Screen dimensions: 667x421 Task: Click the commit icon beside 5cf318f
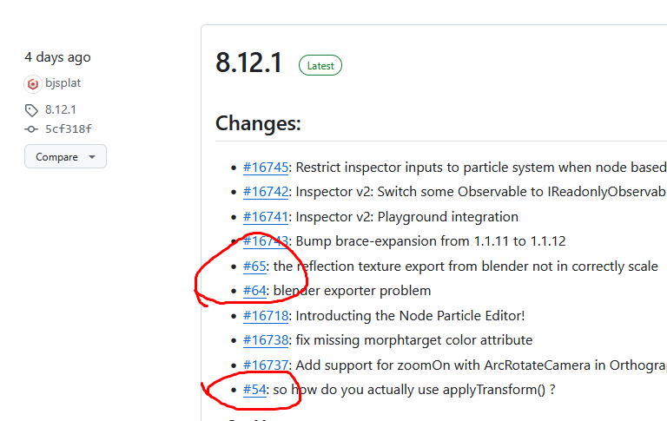click(31, 129)
